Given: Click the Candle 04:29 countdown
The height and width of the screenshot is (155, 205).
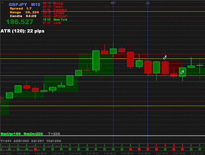Looking at the screenshot, I should point(23,16).
